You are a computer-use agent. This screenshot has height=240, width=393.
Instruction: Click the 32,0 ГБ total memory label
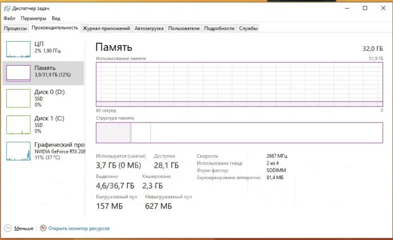(373, 48)
